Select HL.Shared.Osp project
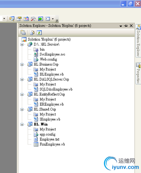This screenshot has height=173, width=141. click(45, 109)
